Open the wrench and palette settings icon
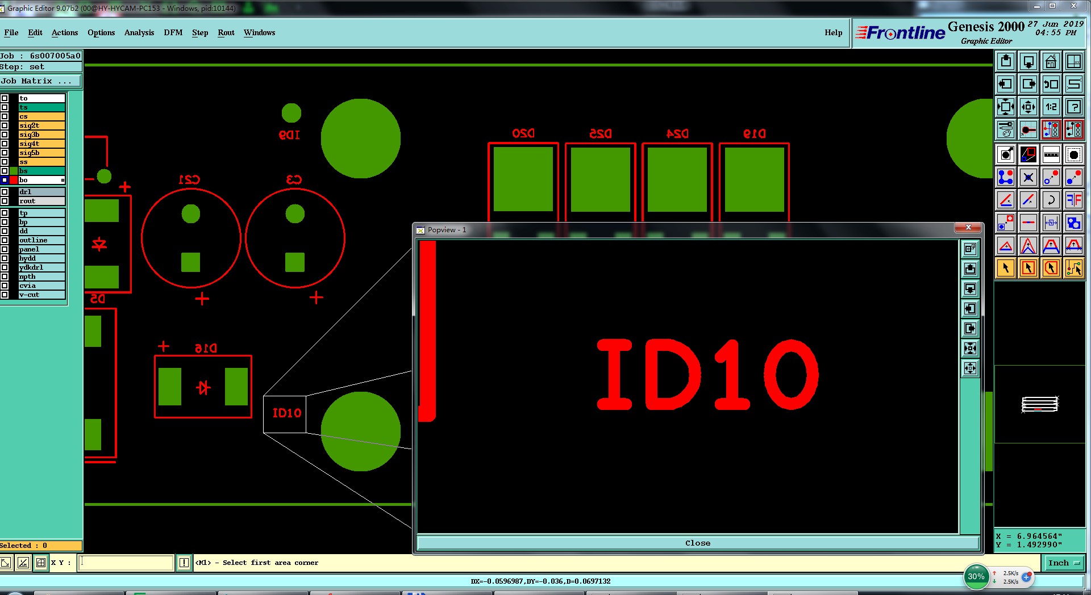The height and width of the screenshot is (595, 1091). click(1006, 129)
